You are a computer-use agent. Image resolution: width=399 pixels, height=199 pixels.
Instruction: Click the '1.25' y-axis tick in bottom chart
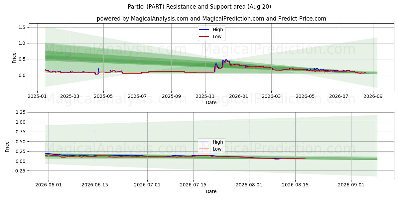click(x=21, y=112)
